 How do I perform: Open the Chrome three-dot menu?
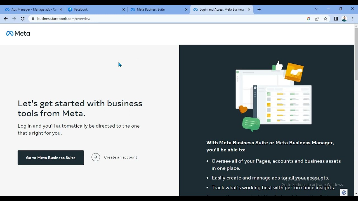click(x=353, y=19)
